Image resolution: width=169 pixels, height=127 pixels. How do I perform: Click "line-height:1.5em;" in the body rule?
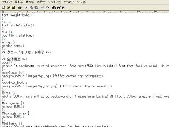click(110, 66)
